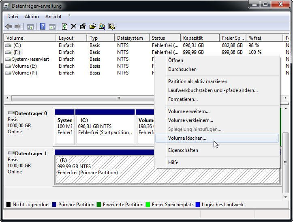
Task: Click the open folder toolbar icon
Action: tap(92, 27)
